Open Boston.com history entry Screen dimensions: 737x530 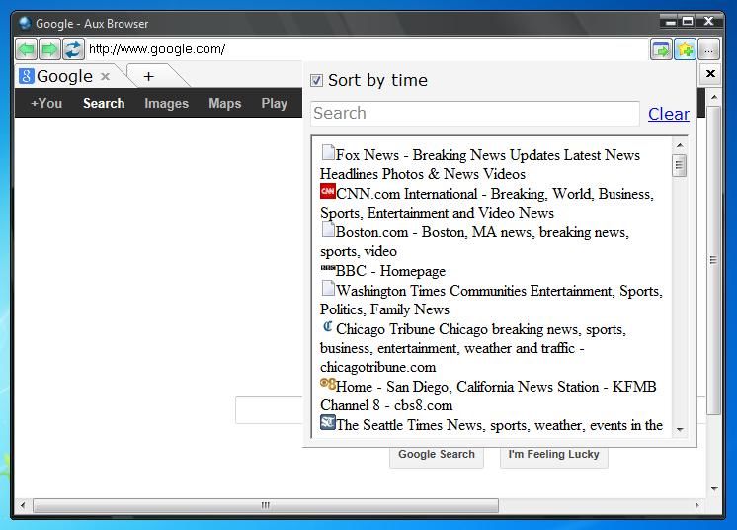coord(475,241)
